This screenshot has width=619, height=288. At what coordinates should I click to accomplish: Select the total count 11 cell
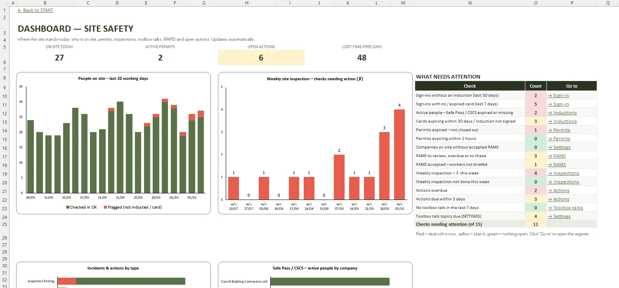click(x=536, y=224)
